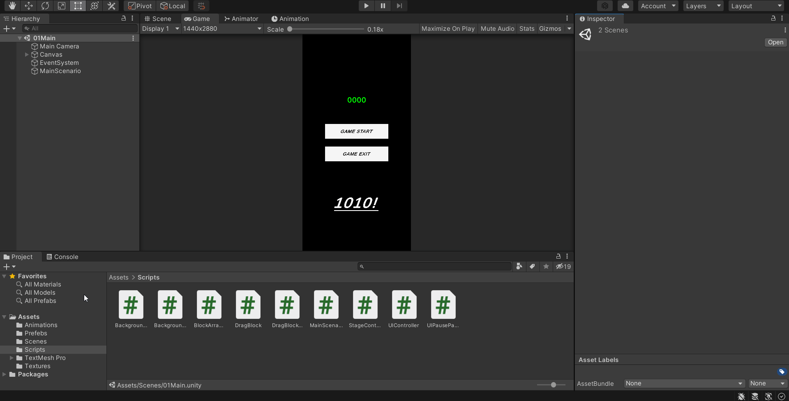Toggle grid snapping in the toolbar
This screenshot has width=789, height=401.
pyautogui.click(x=201, y=6)
